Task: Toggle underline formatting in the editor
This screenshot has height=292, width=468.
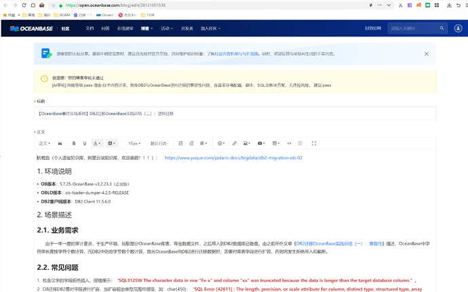Action: pos(85,144)
